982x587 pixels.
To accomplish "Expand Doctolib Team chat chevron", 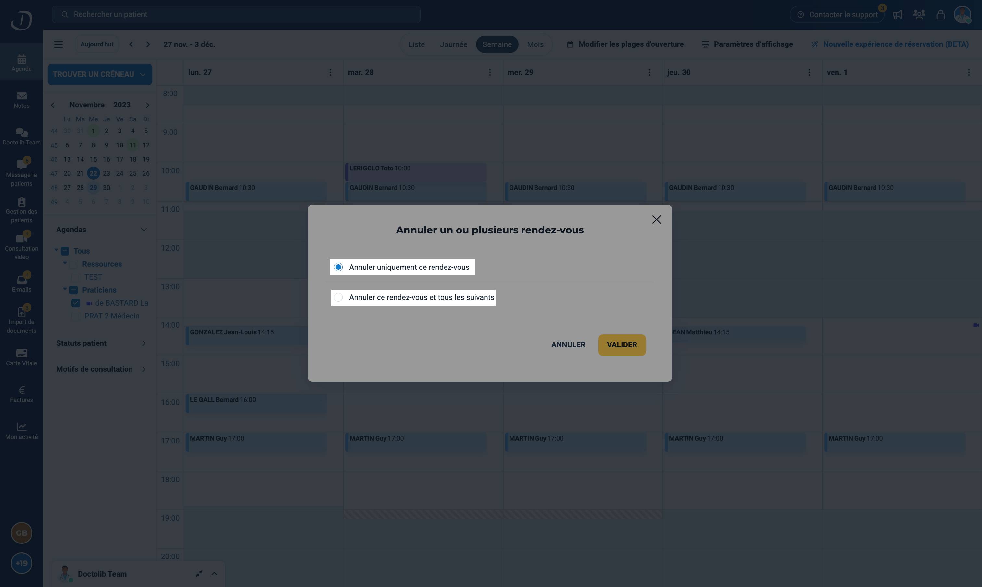I will 214,574.
